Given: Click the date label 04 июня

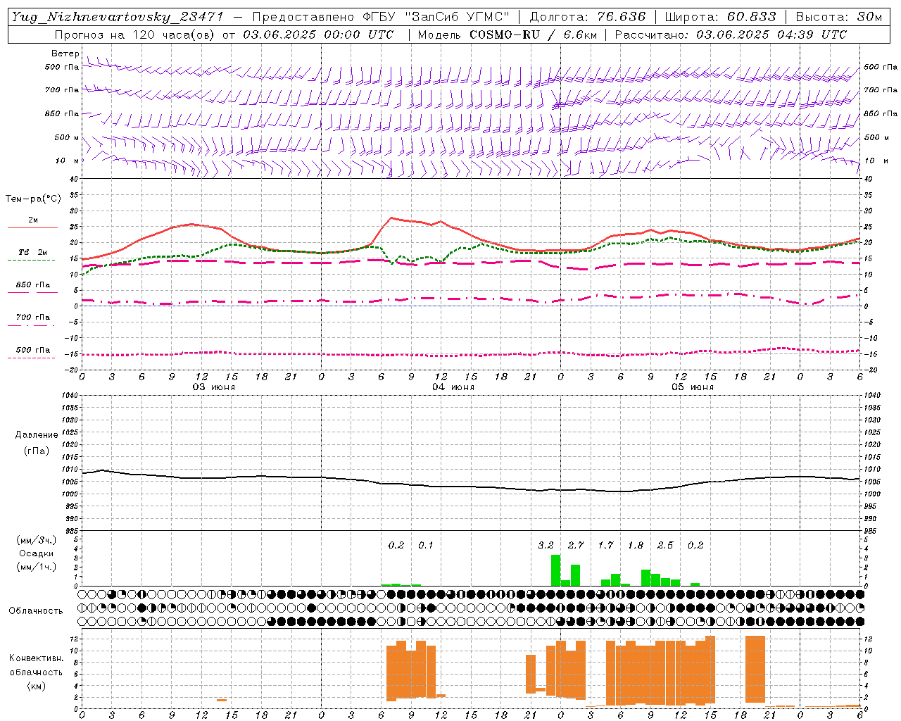Looking at the screenshot, I should click(x=453, y=387).
